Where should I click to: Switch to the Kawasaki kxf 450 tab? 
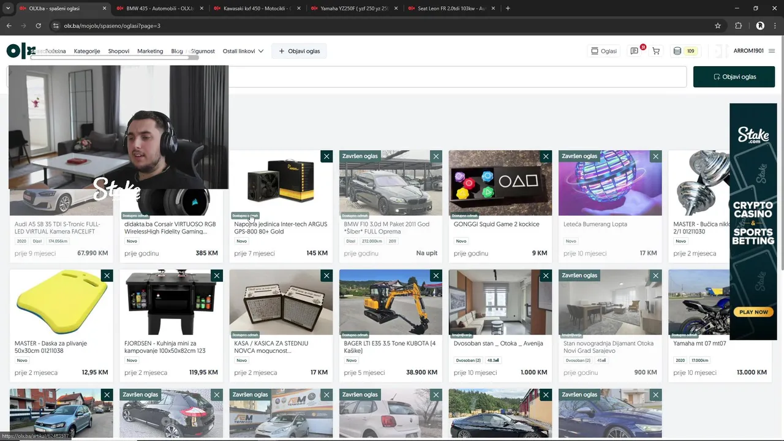[257, 9]
